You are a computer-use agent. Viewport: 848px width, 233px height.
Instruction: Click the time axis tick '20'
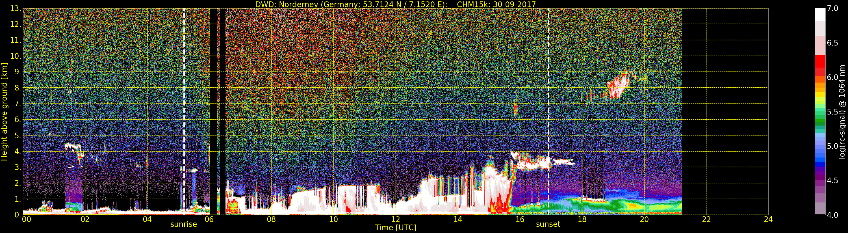(644, 219)
